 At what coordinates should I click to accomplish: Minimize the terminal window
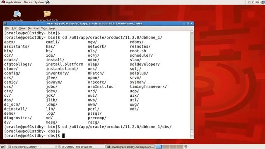pyautogui.click(x=184, y=24)
